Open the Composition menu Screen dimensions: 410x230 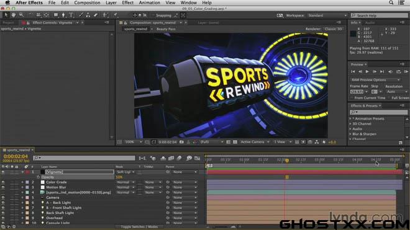tap(87, 2)
